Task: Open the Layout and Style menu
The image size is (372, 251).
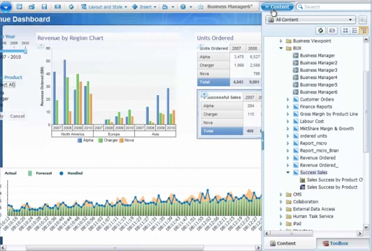Action: (104, 7)
